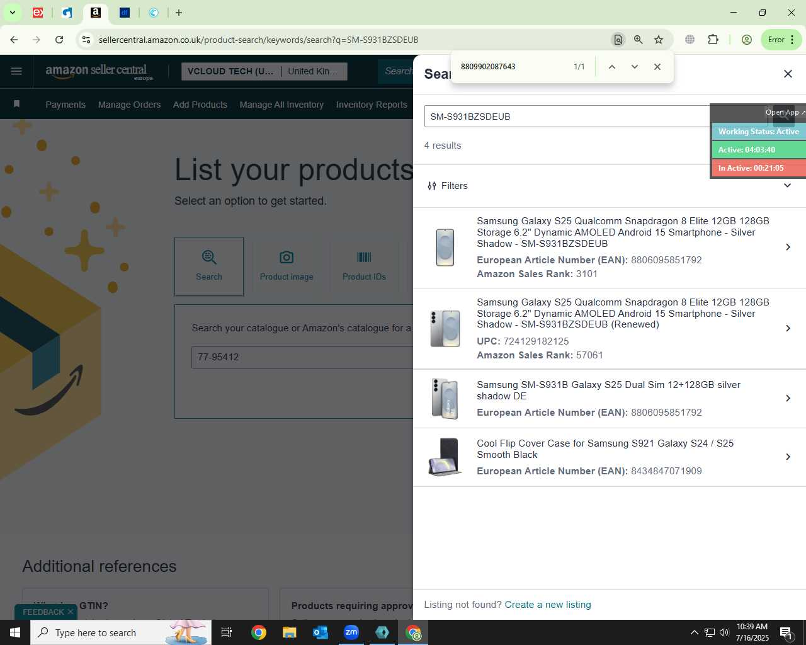Expand the Filters section

(610, 186)
